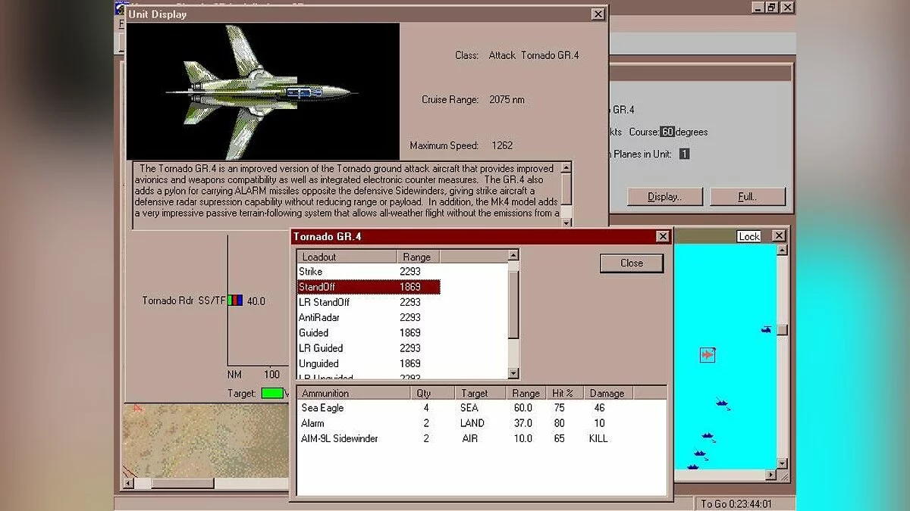Toggle the Lock button on the map window
The height and width of the screenshot is (511, 910).
(749, 236)
